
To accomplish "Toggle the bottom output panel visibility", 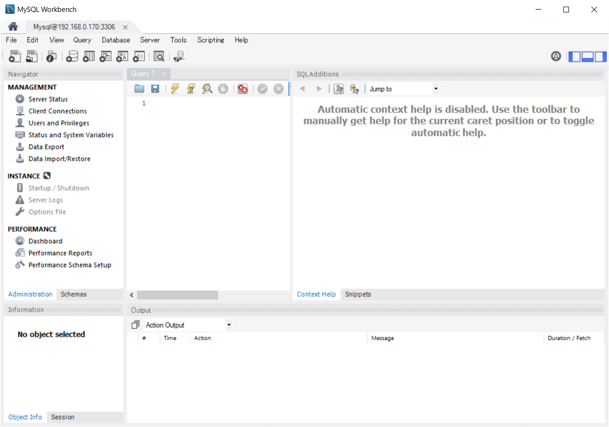I will tap(588, 56).
